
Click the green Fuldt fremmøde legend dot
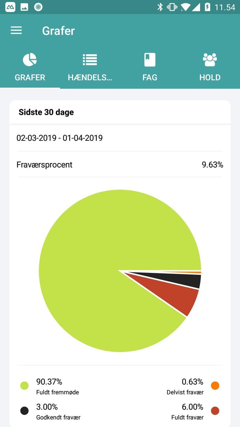click(24, 385)
